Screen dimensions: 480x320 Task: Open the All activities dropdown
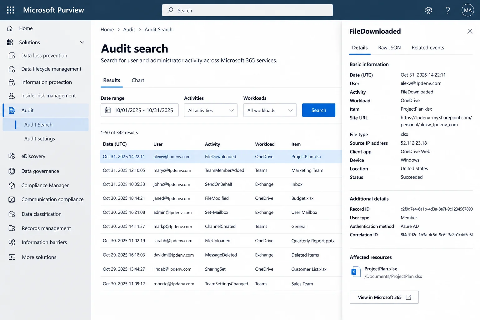pos(211,110)
